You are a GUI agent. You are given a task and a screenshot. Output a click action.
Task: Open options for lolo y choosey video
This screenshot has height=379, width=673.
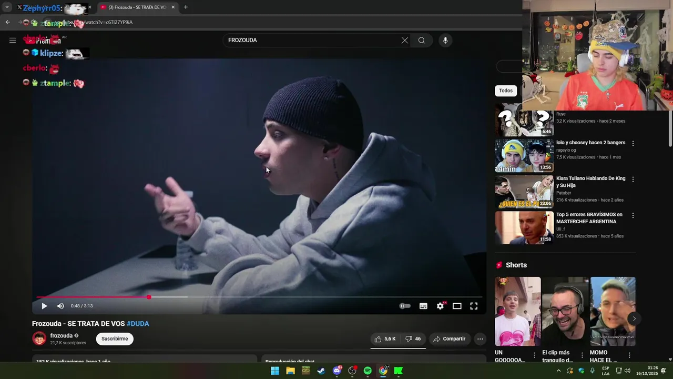pyautogui.click(x=633, y=143)
